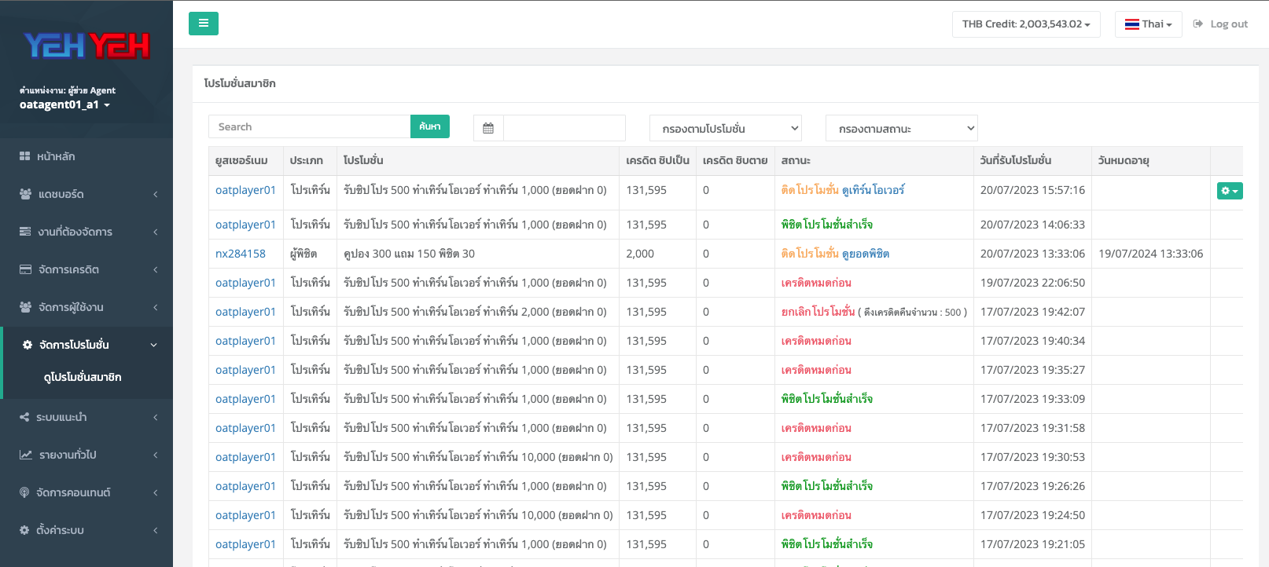Expand the ระบบแนะนำ sidebar section
The width and height of the screenshot is (1269, 567).
[x=86, y=417]
